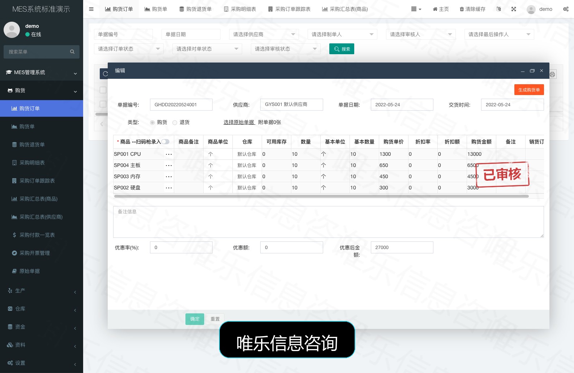Click the 选择原始单据 link

(239, 123)
